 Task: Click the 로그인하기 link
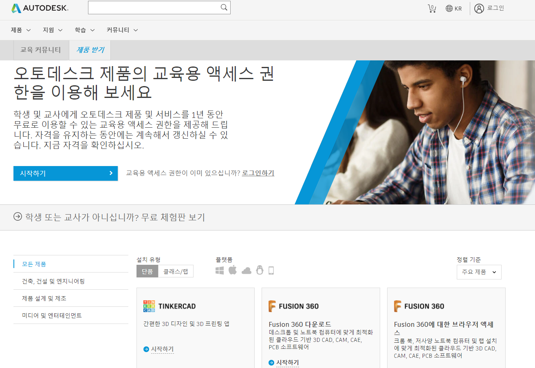point(258,173)
